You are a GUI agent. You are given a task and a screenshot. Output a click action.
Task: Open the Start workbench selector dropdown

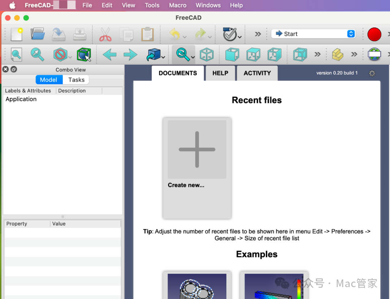coord(313,34)
